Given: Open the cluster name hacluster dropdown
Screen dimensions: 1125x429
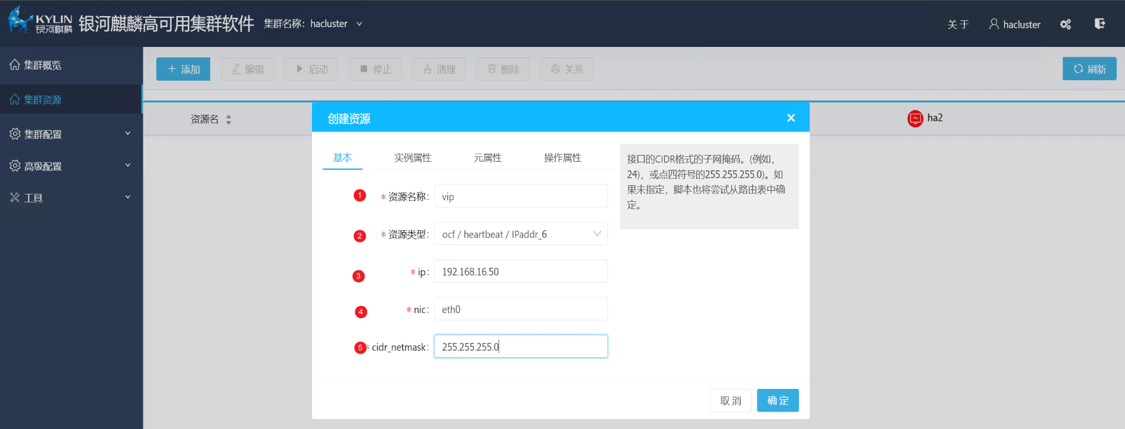Looking at the screenshot, I should tap(313, 23).
